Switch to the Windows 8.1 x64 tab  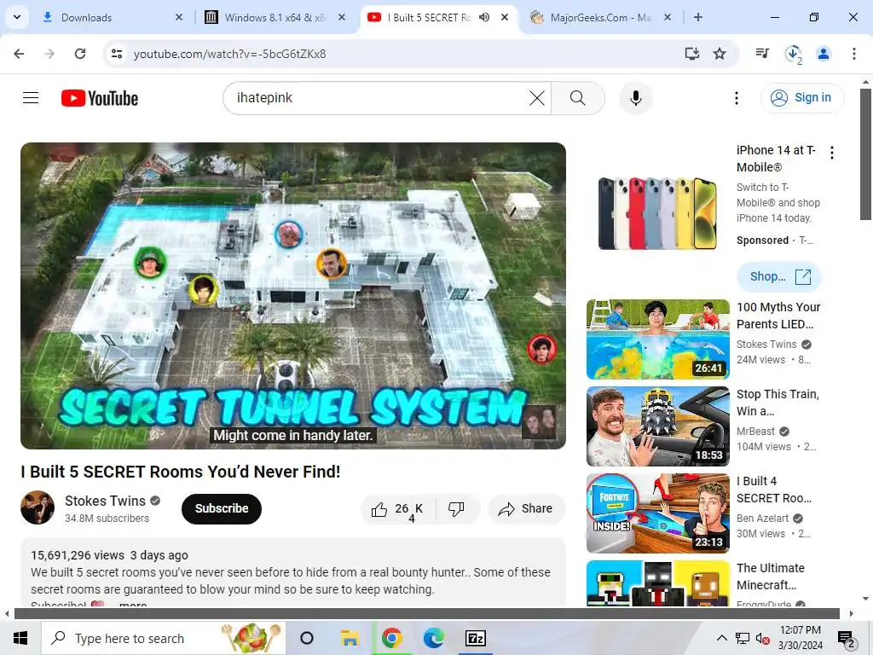[274, 17]
